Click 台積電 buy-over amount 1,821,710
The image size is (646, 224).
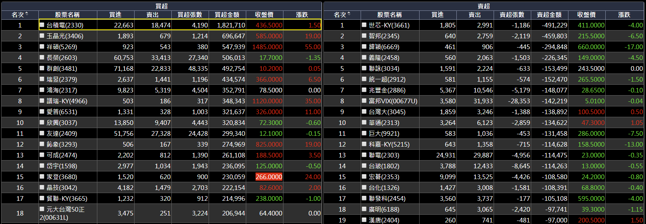231,25
